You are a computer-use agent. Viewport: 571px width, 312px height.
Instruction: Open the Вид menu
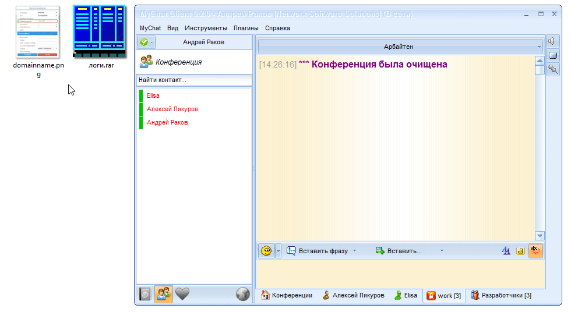172,28
